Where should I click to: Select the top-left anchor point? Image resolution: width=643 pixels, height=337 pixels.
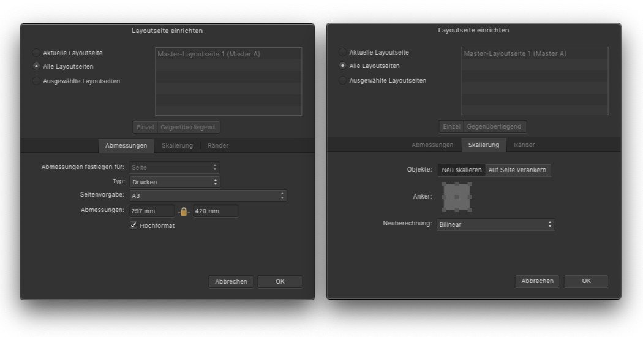pos(444,184)
